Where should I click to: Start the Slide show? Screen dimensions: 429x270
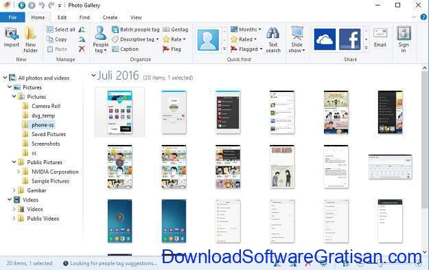[x=297, y=40]
